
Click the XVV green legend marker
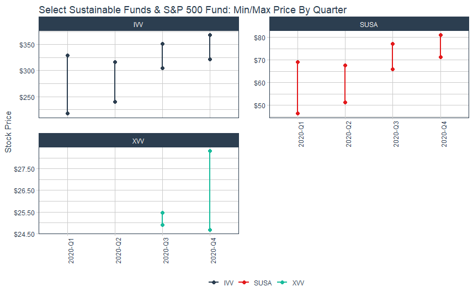click(x=282, y=283)
